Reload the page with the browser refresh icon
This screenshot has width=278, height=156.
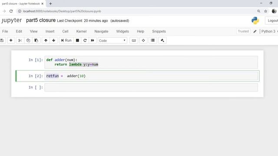pyautogui.click(x=11, y=11)
